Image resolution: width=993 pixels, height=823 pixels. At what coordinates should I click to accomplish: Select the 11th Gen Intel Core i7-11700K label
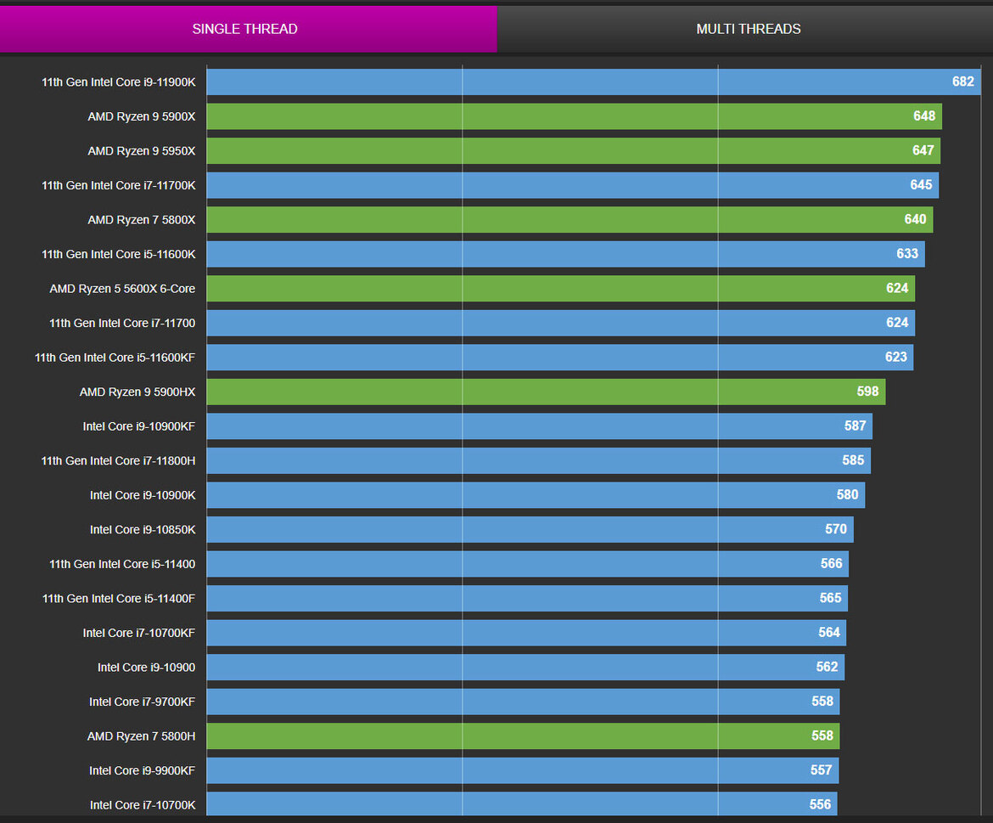point(119,186)
